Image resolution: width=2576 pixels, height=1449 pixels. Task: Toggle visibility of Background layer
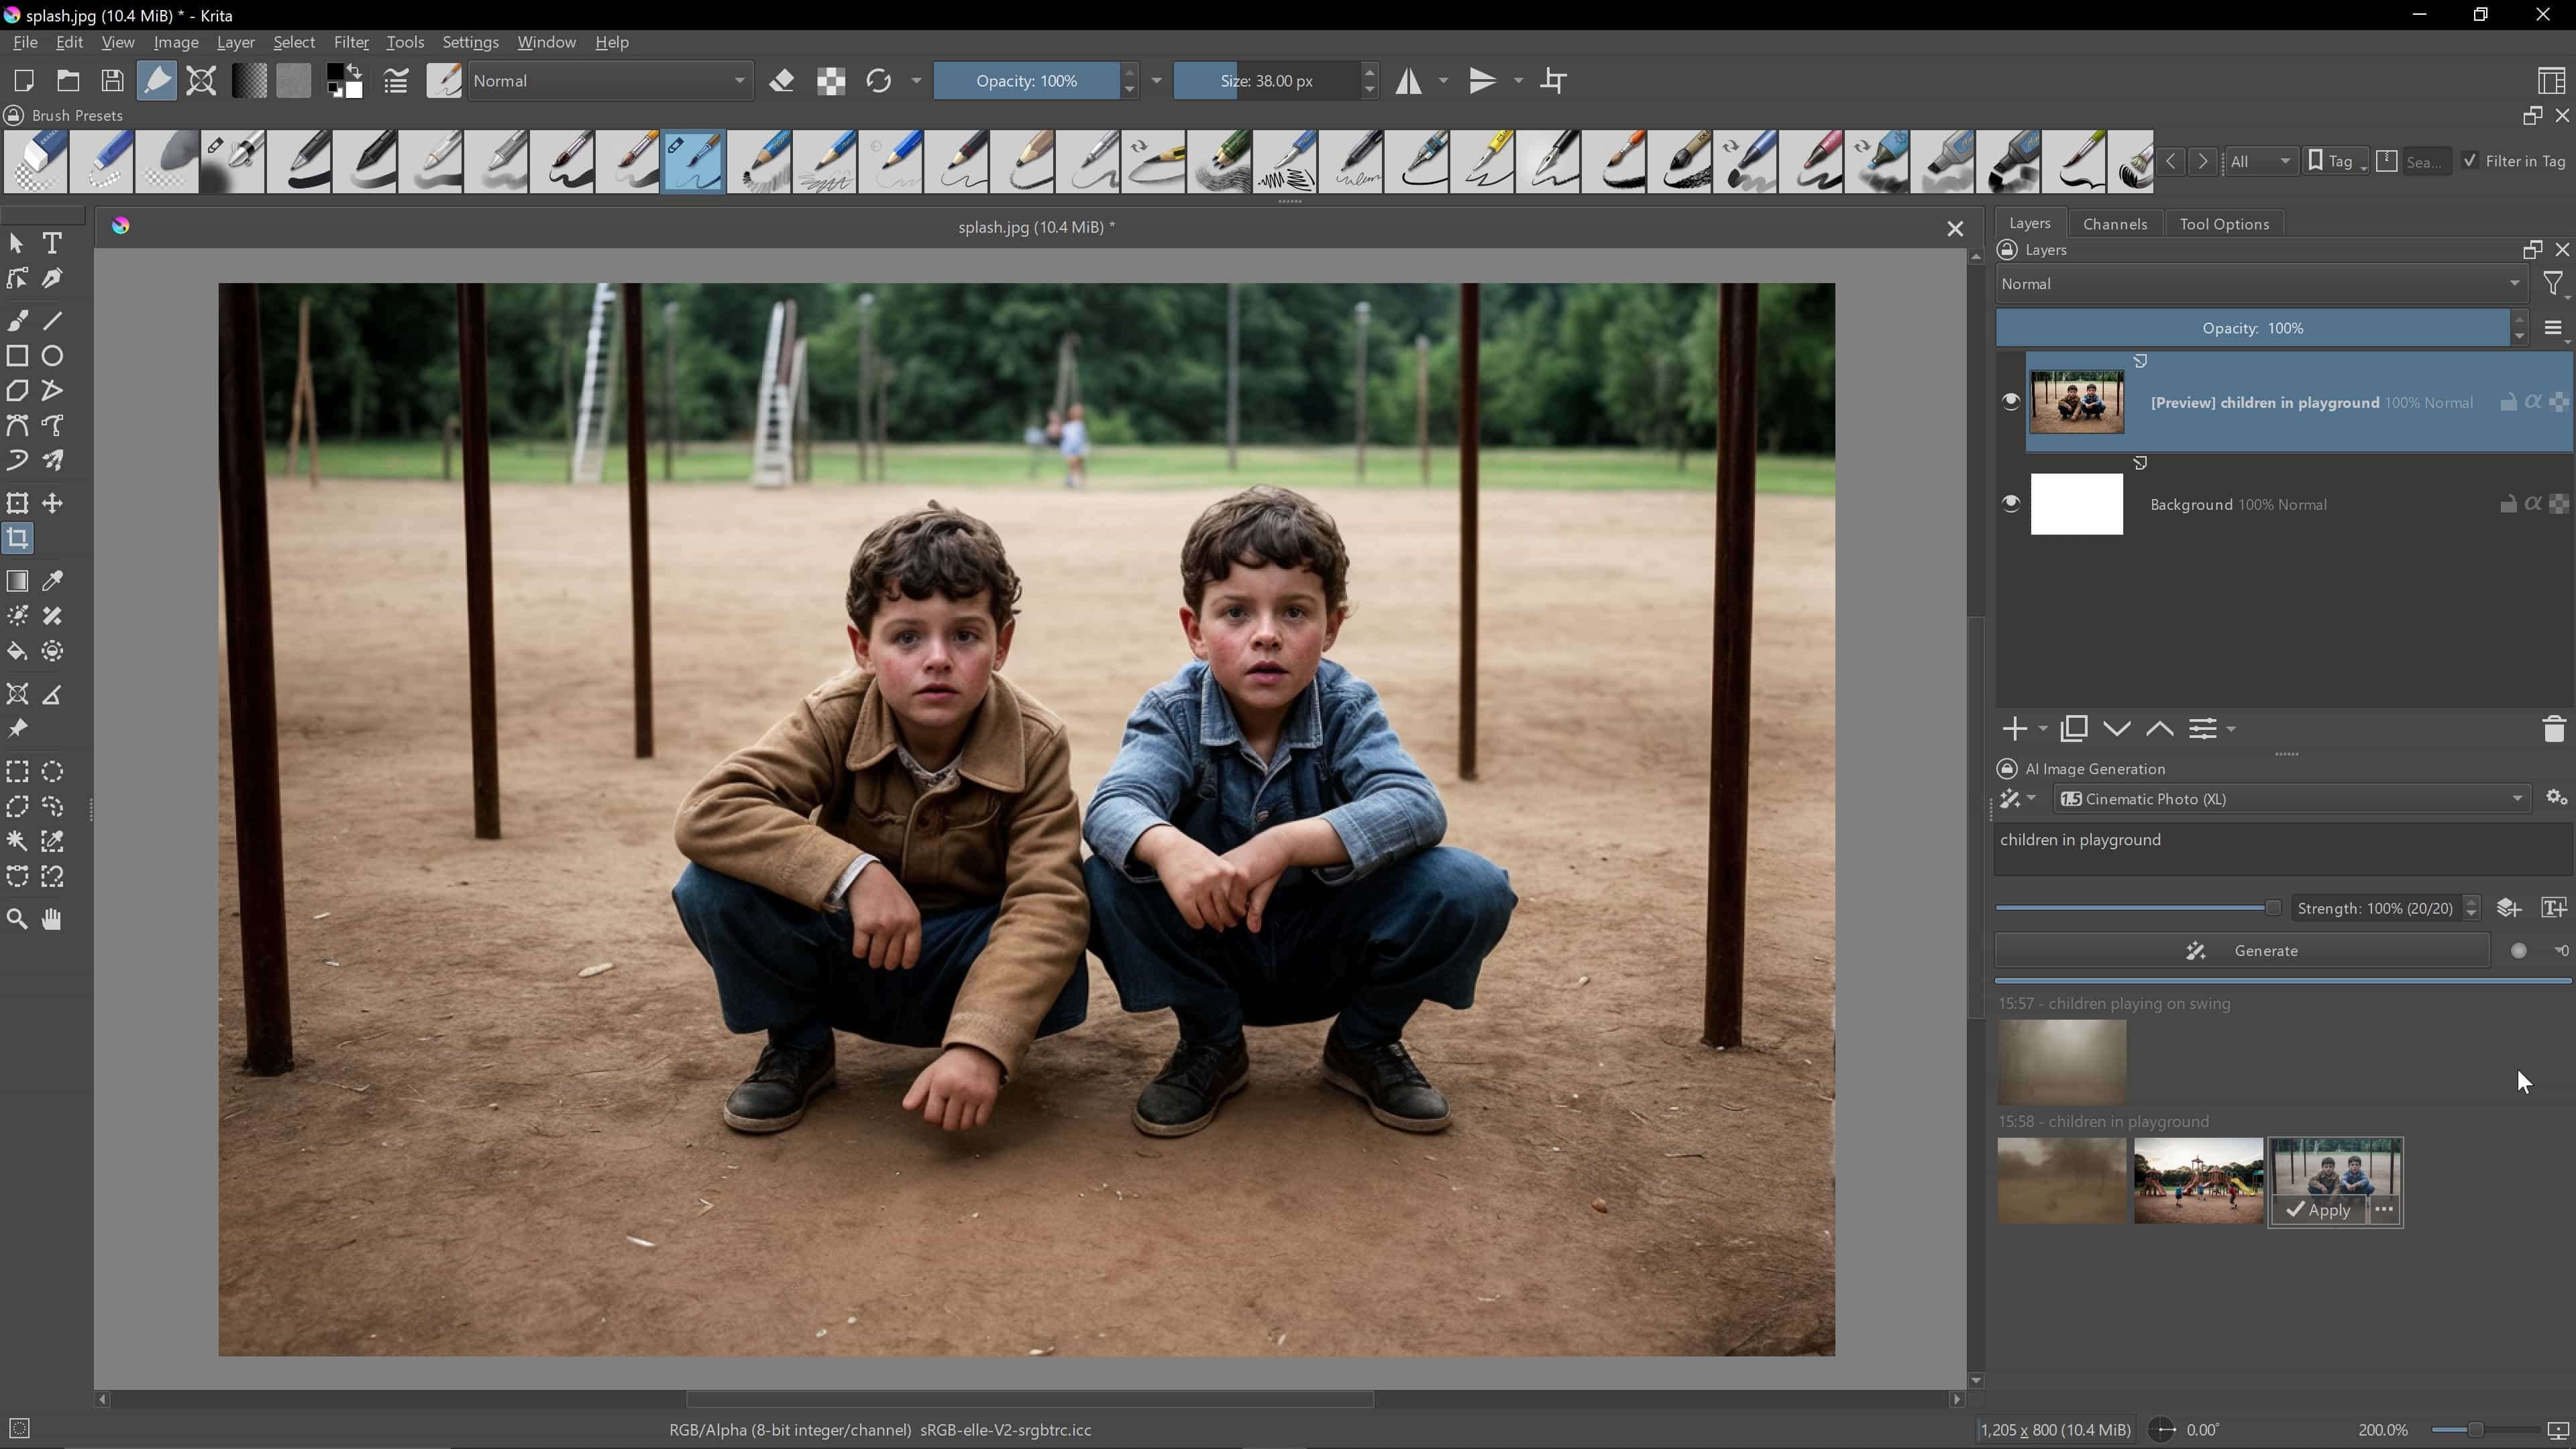click(2012, 504)
